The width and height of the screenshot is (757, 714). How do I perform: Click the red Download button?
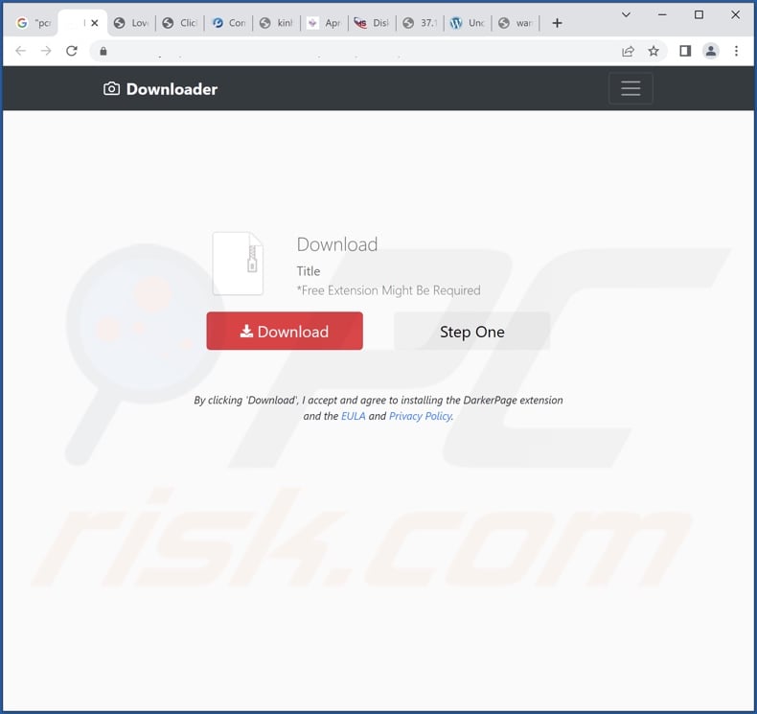click(285, 332)
